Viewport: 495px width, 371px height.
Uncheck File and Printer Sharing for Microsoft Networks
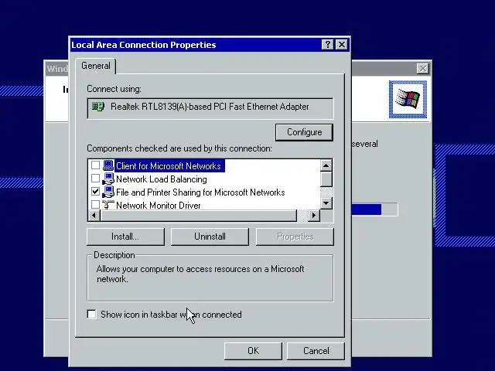click(95, 192)
